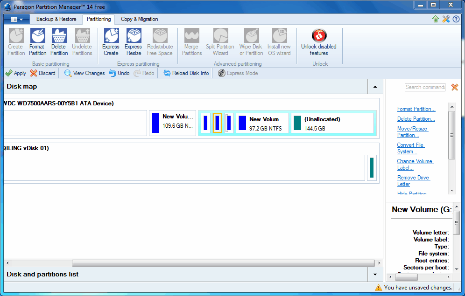This screenshot has width=465, height=296.
Task: Click the disk map scroll right arrow
Action: (379, 263)
